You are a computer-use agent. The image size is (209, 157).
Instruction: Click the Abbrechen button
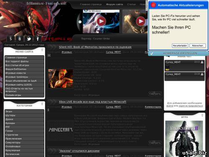click(197, 46)
